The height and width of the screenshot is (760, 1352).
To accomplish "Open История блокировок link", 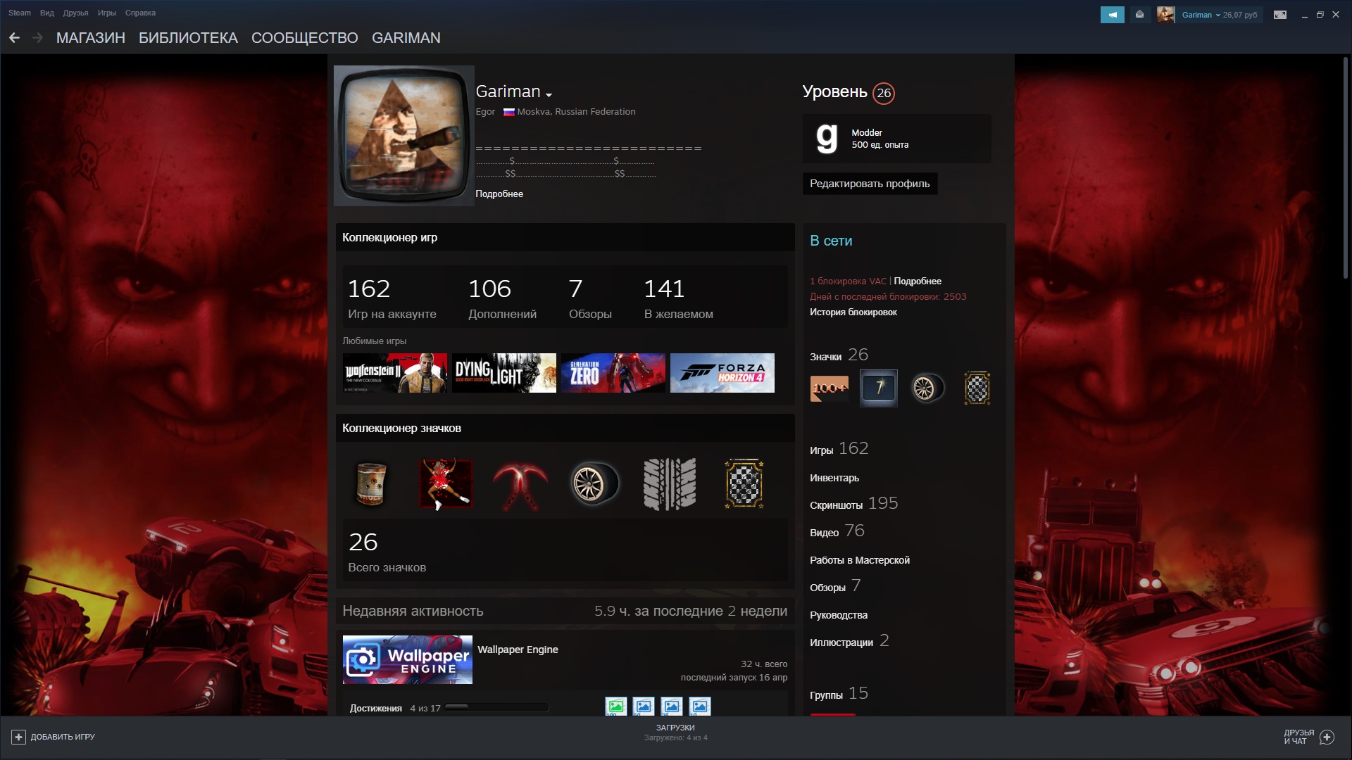I will tap(853, 312).
